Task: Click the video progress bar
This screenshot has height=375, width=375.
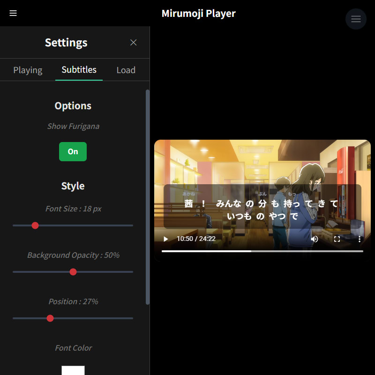Action: 262,251
